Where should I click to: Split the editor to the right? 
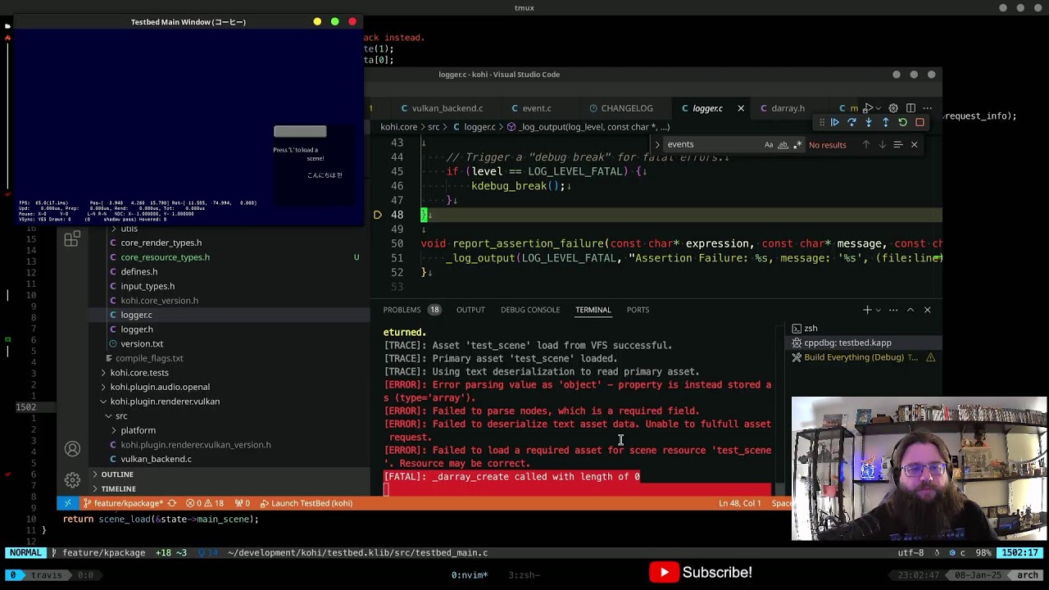tap(910, 108)
